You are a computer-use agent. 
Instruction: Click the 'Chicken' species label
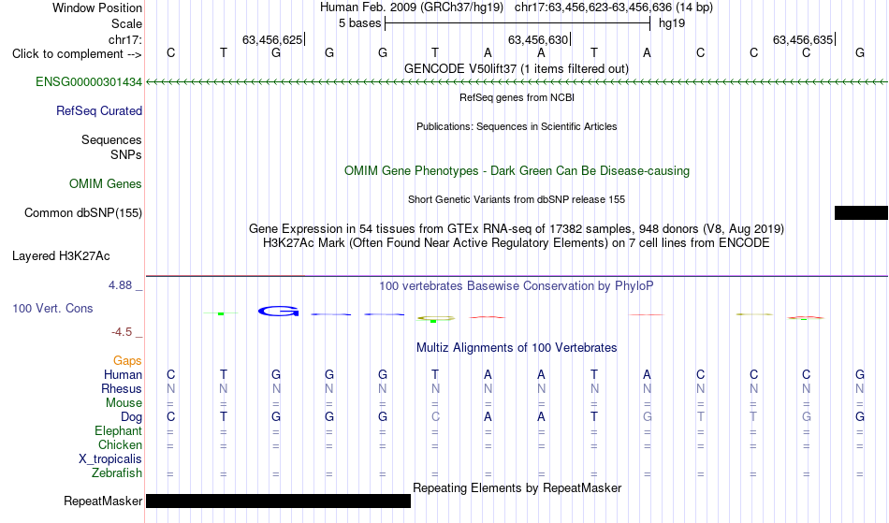pos(120,444)
